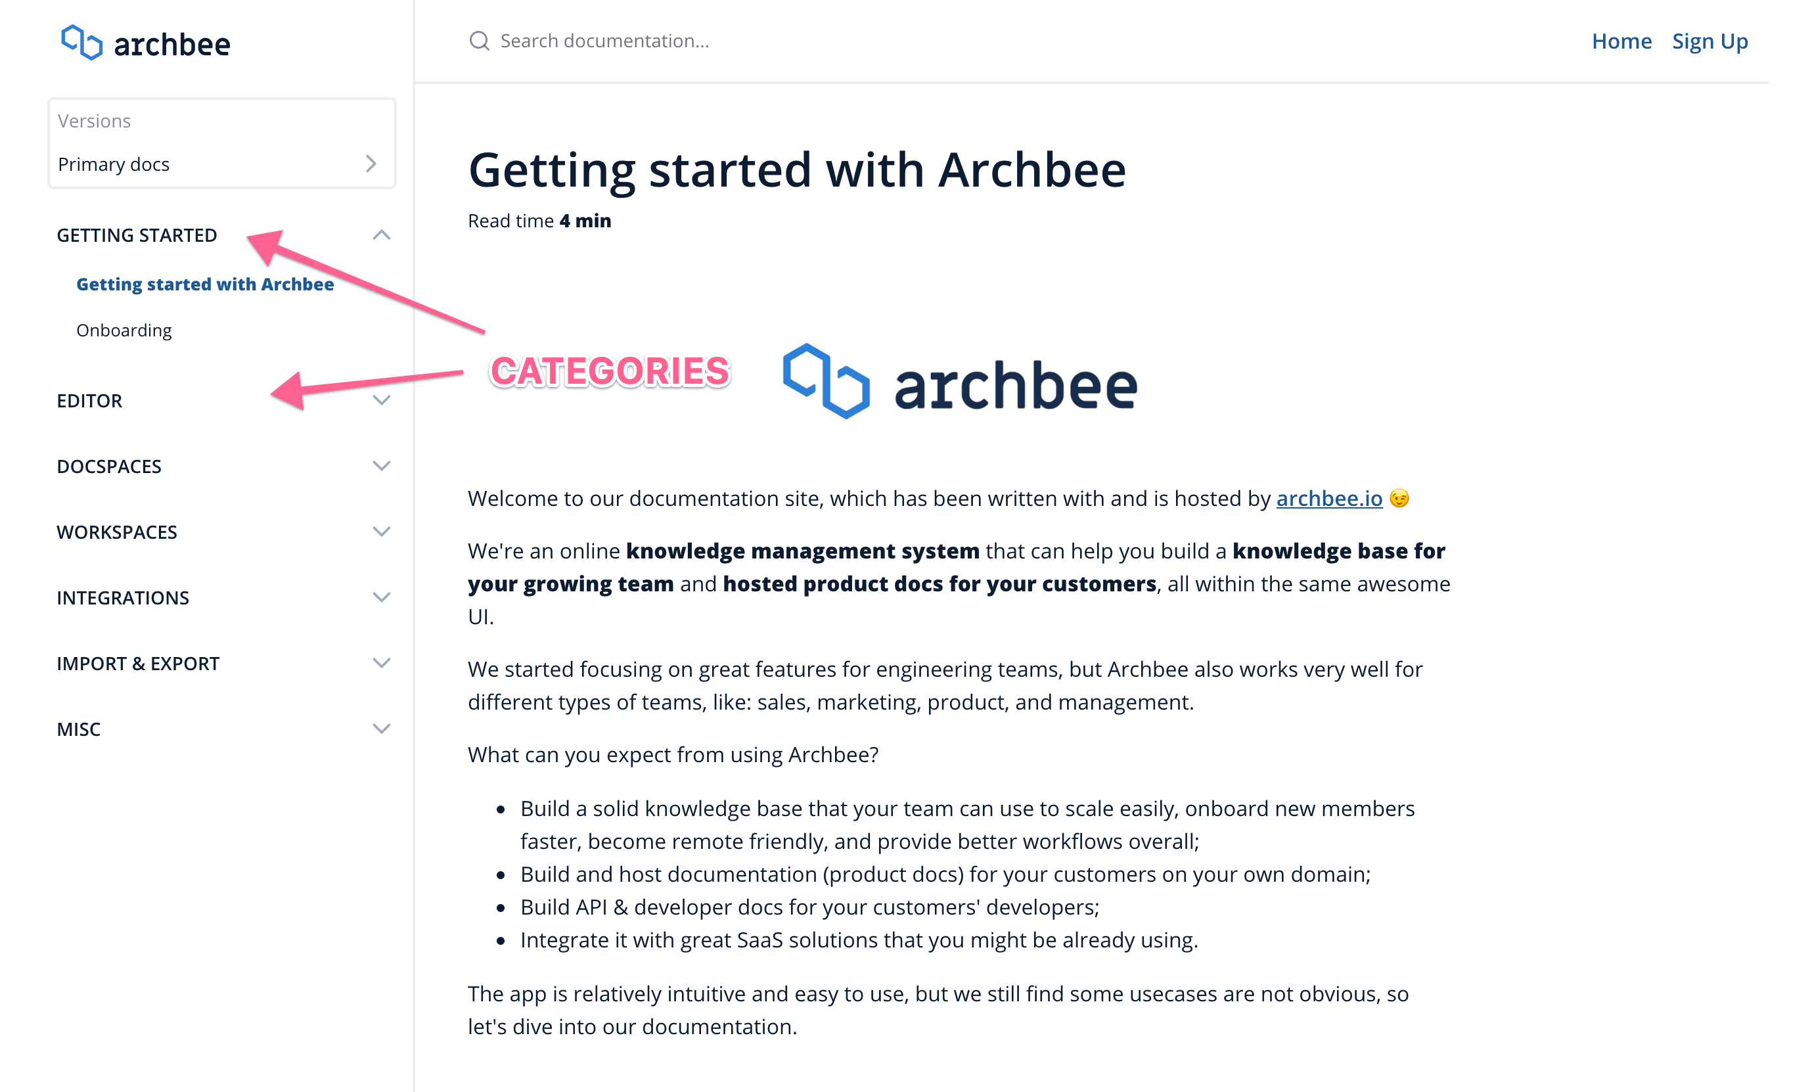
Task: Click the large archbee logo image
Action: [960, 382]
